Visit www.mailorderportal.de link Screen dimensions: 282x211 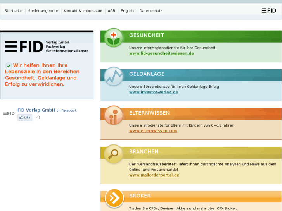[154, 175]
